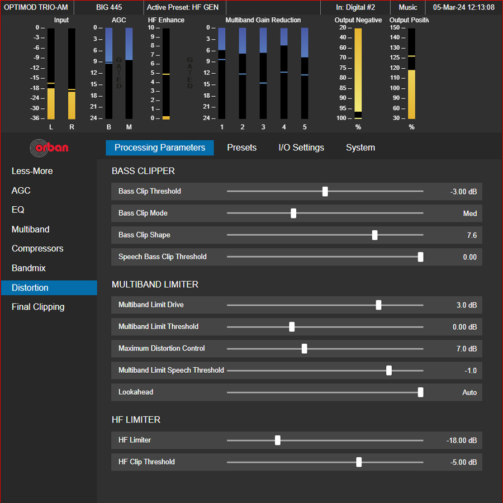Image resolution: width=503 pixels, height=503 pixels.
Task: Open the I/O Settings tab
Action: [x=301, y=148]
